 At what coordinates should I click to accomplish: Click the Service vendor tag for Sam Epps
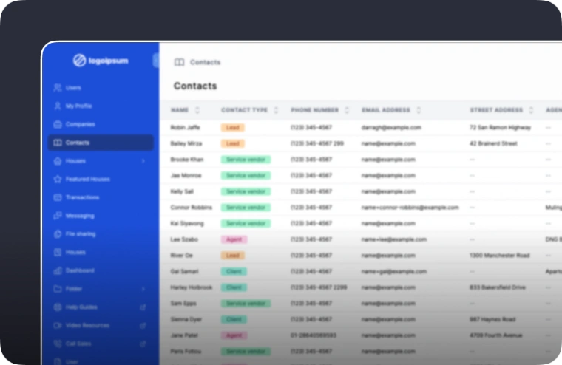coord(246,304)
